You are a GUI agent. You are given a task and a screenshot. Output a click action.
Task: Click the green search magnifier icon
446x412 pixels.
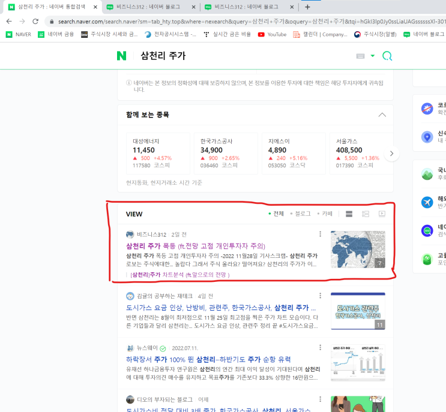click(x=387, y=56)
